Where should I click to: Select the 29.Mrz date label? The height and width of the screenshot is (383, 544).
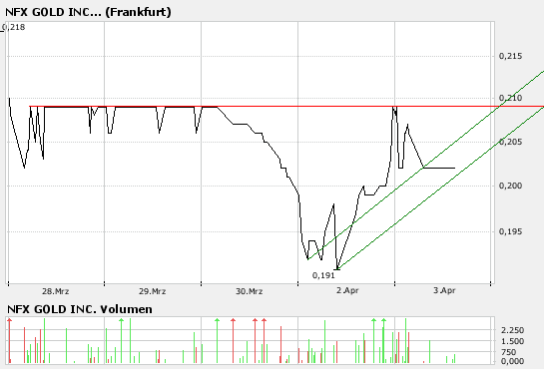point(153,291)
